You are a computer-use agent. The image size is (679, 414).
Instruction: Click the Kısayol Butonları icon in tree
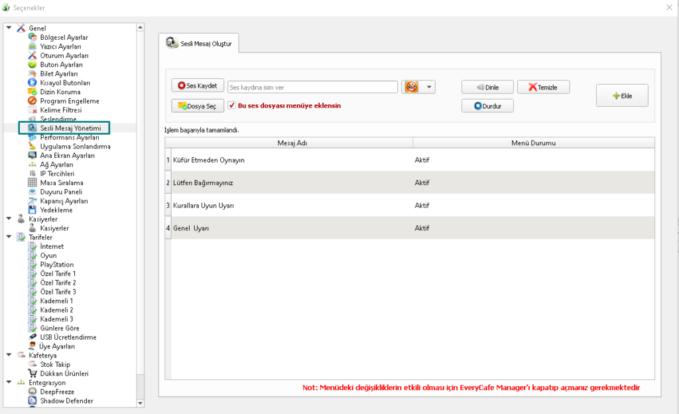pyautogui.click(x=32, y=83)
